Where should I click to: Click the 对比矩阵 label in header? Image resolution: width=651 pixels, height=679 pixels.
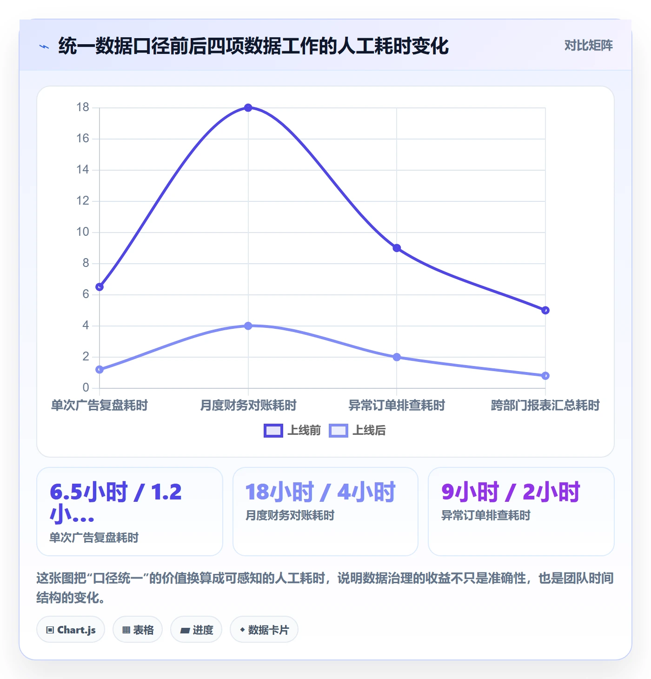(x=589, y=46)
